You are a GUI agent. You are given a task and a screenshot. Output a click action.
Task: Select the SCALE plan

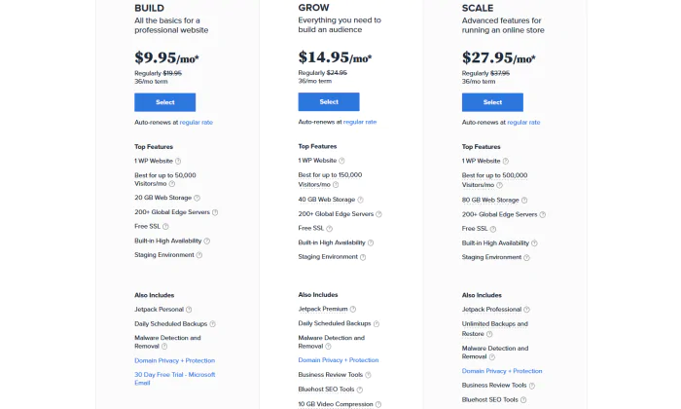[492, 102]
